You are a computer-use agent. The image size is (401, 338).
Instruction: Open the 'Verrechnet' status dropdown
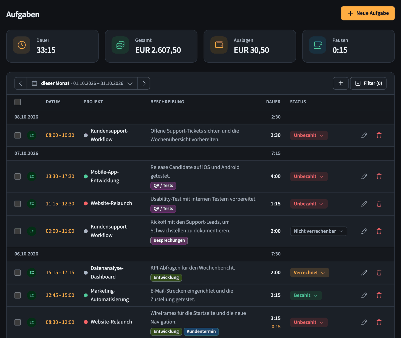[310, 273]
